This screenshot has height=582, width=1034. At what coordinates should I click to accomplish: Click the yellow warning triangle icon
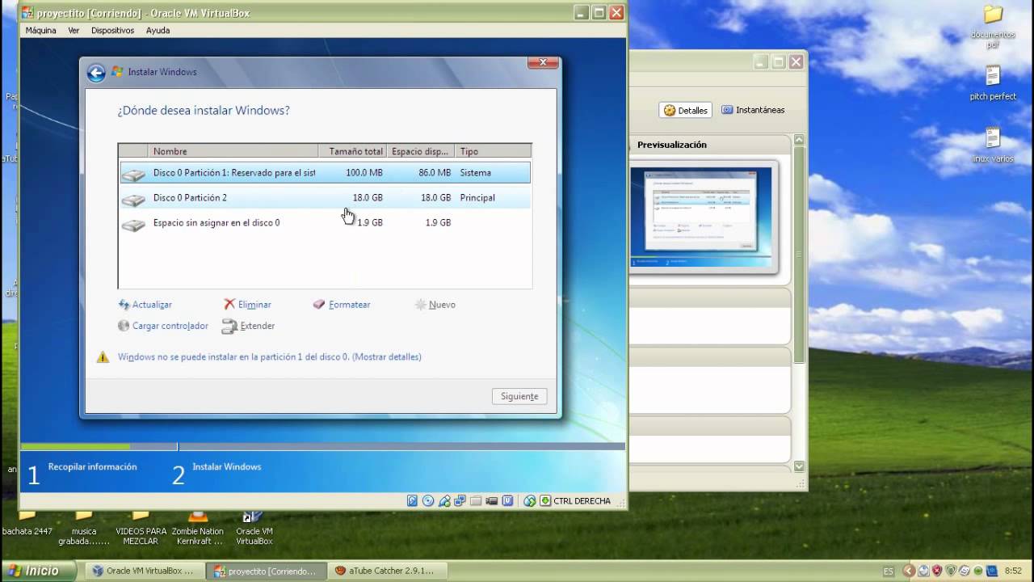point(103,357)
